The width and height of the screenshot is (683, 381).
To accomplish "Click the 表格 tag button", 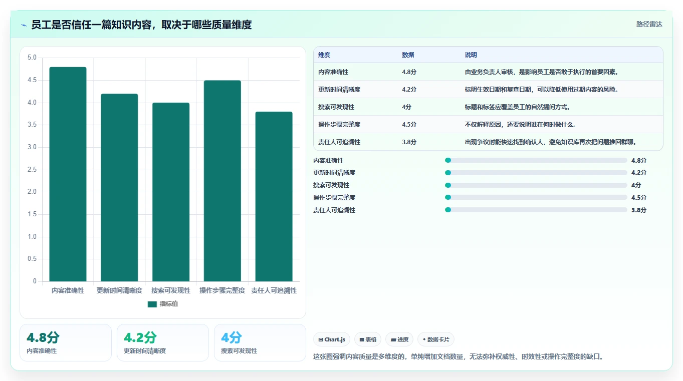I will click(x=368, y=339).
